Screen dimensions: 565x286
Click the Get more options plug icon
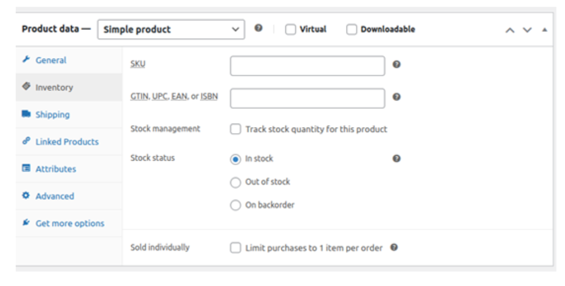click(x=26, y=222)
